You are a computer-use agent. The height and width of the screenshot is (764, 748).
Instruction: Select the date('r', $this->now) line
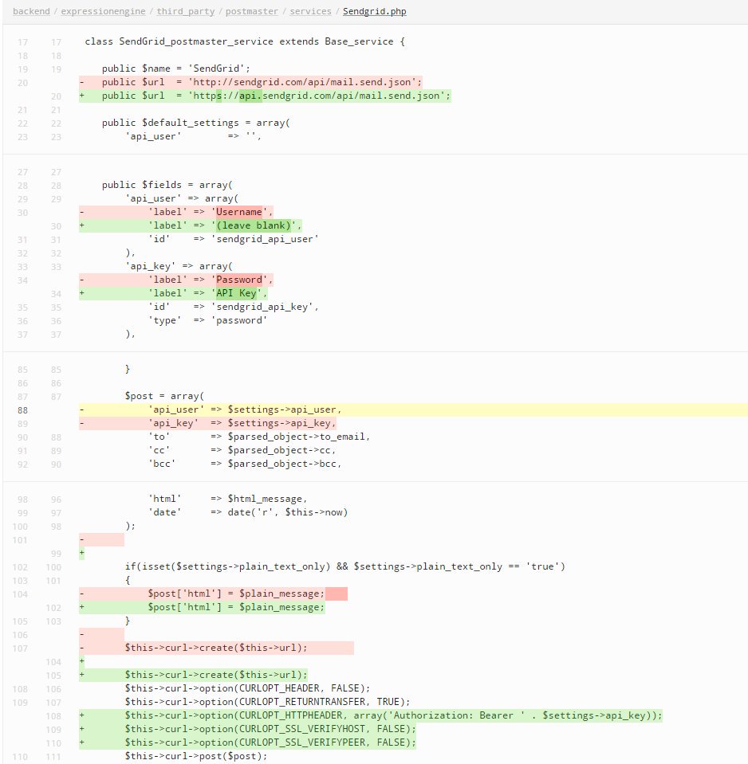[x=248, y=512]
